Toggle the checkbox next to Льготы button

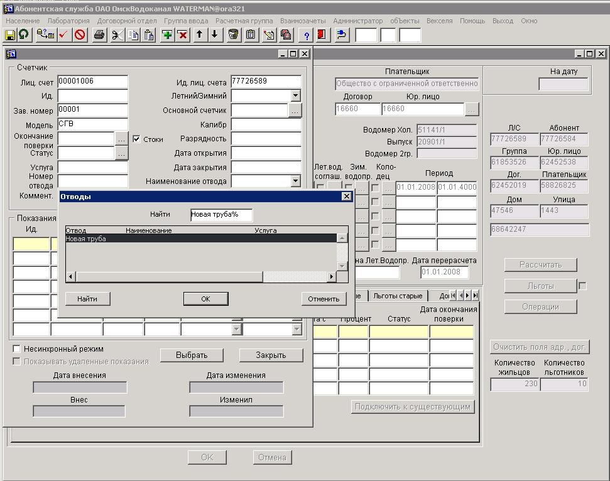pos(582,286)
